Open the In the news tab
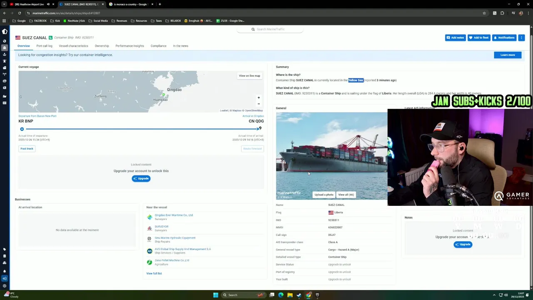The width and height of the screenshot is (533, 300). pyautogui.click(x=180, y=46)
